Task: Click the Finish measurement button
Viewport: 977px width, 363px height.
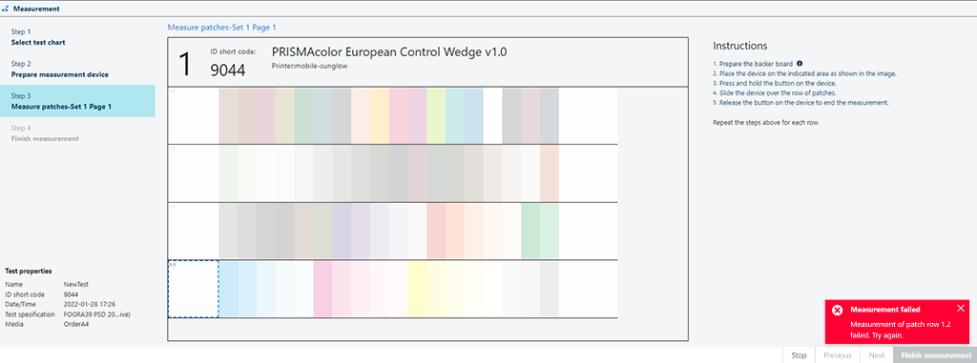Action: point(935,355)
